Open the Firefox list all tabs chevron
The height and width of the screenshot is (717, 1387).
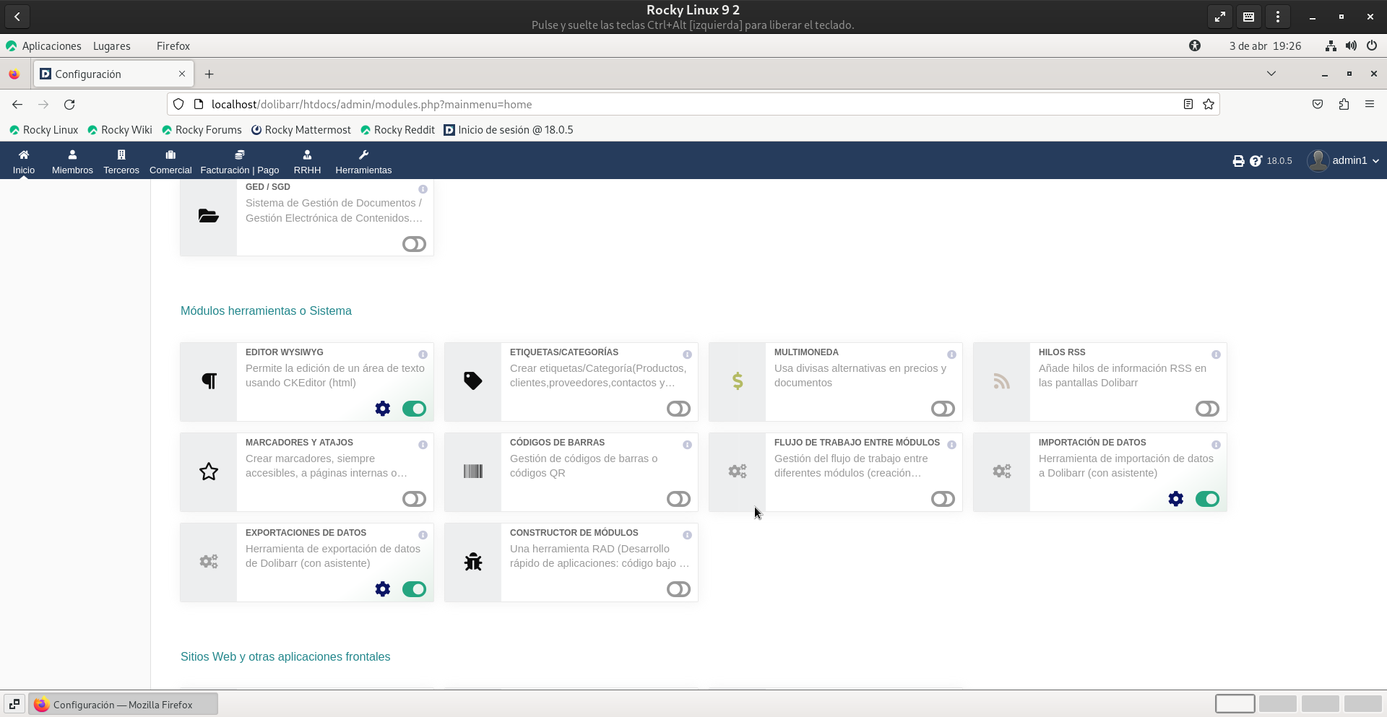click(x=1271, y=74)
